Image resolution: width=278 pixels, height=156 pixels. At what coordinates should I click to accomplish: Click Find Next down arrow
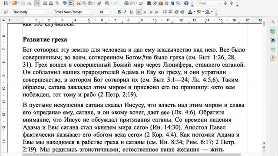[x=225, y=3]
